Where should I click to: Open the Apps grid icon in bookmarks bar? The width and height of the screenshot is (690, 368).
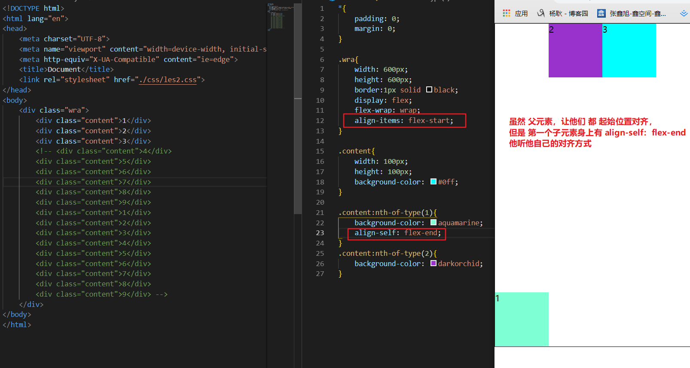point(507,13)
